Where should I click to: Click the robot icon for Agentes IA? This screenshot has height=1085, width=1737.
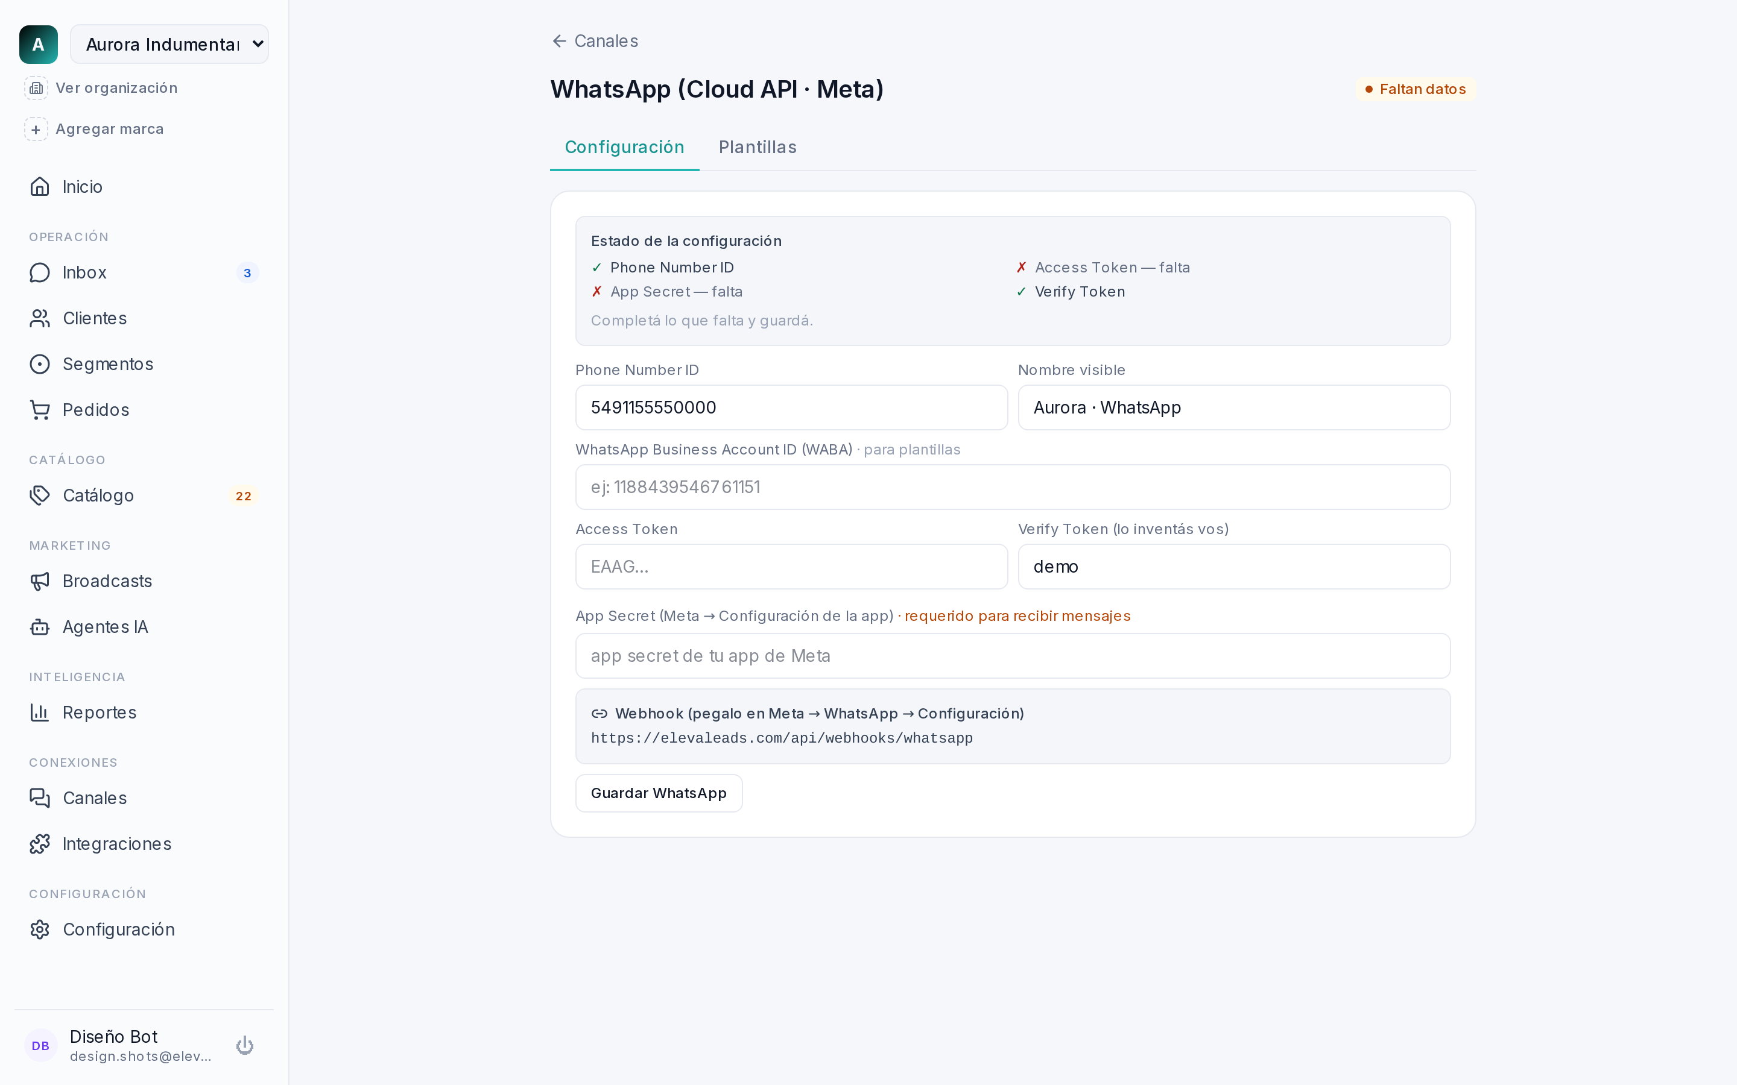click(40, 627)
